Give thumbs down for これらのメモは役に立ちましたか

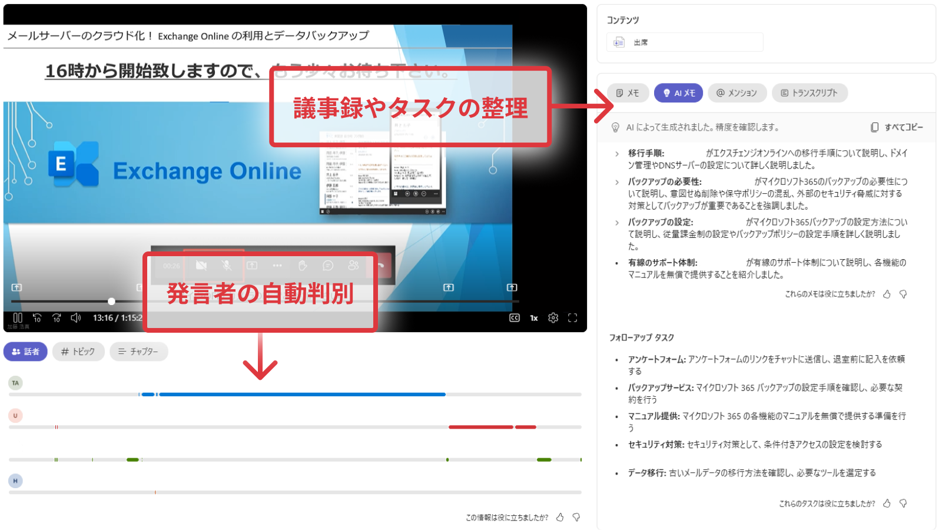click(903, 294)
